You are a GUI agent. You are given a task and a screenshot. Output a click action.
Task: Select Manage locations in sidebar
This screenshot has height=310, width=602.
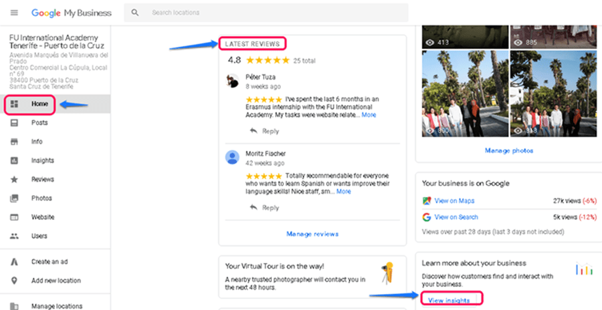point(56,306)
